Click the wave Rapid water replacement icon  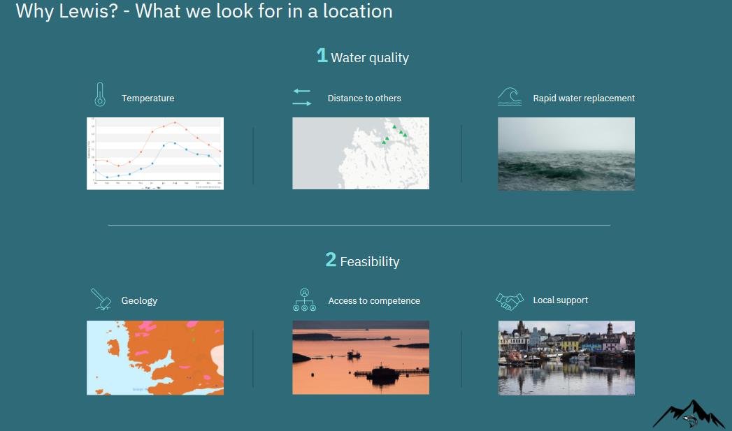click(509, 97)
